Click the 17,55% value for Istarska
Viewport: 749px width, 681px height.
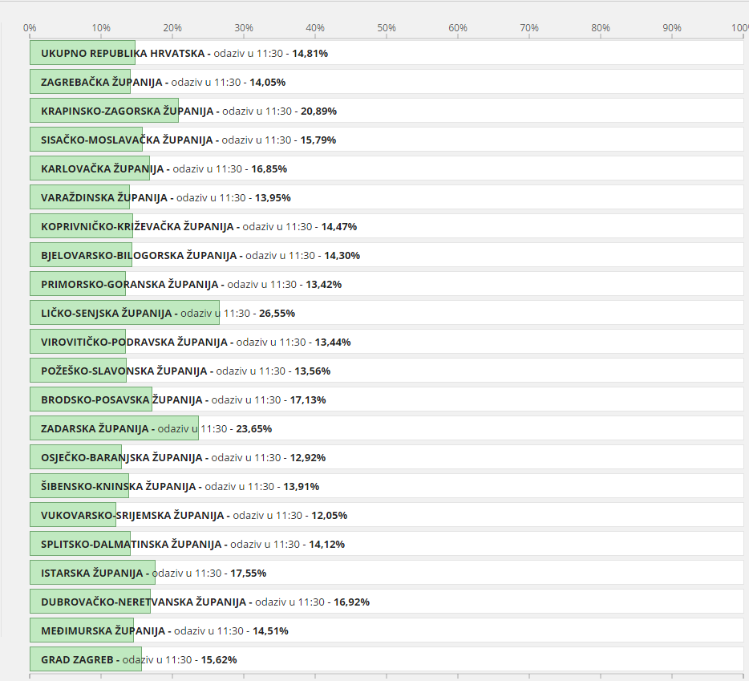coord(248,573)
